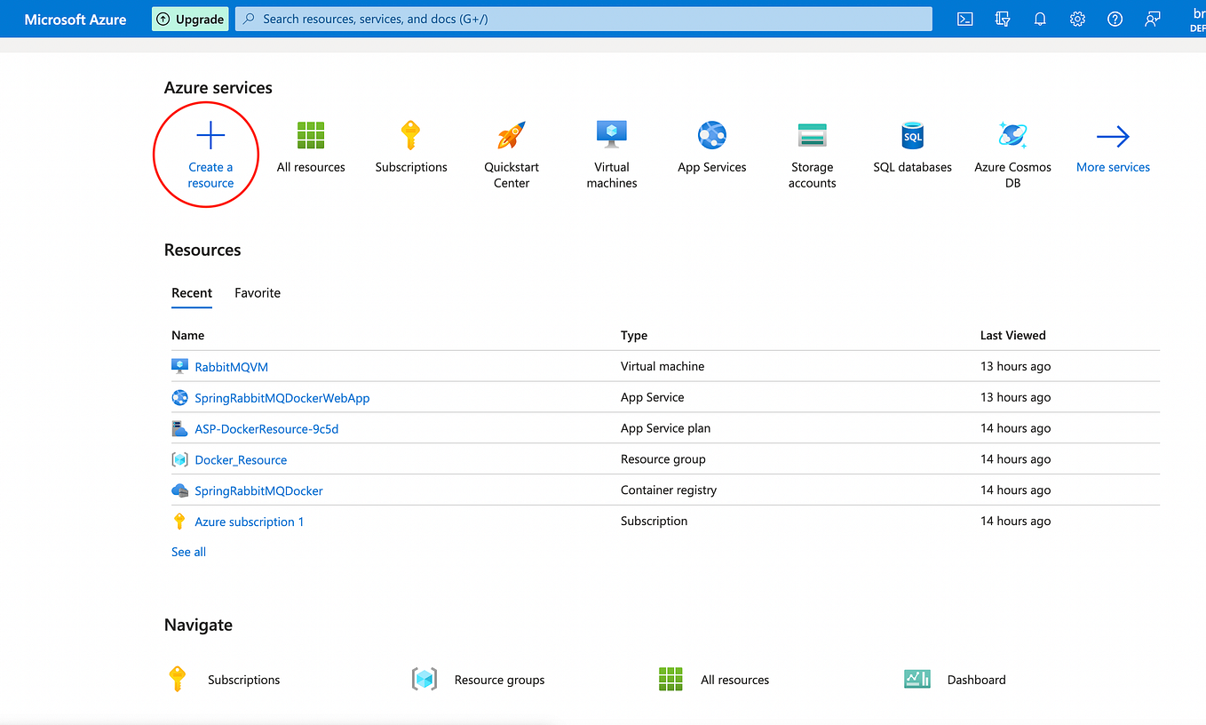1206x725 pixels.
Task: Open the directory and subscription filter
Action: pyautogui.click(x=1003, y=19)
